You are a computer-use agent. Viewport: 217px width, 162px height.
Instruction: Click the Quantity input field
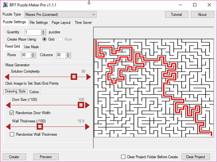point(33,32)
